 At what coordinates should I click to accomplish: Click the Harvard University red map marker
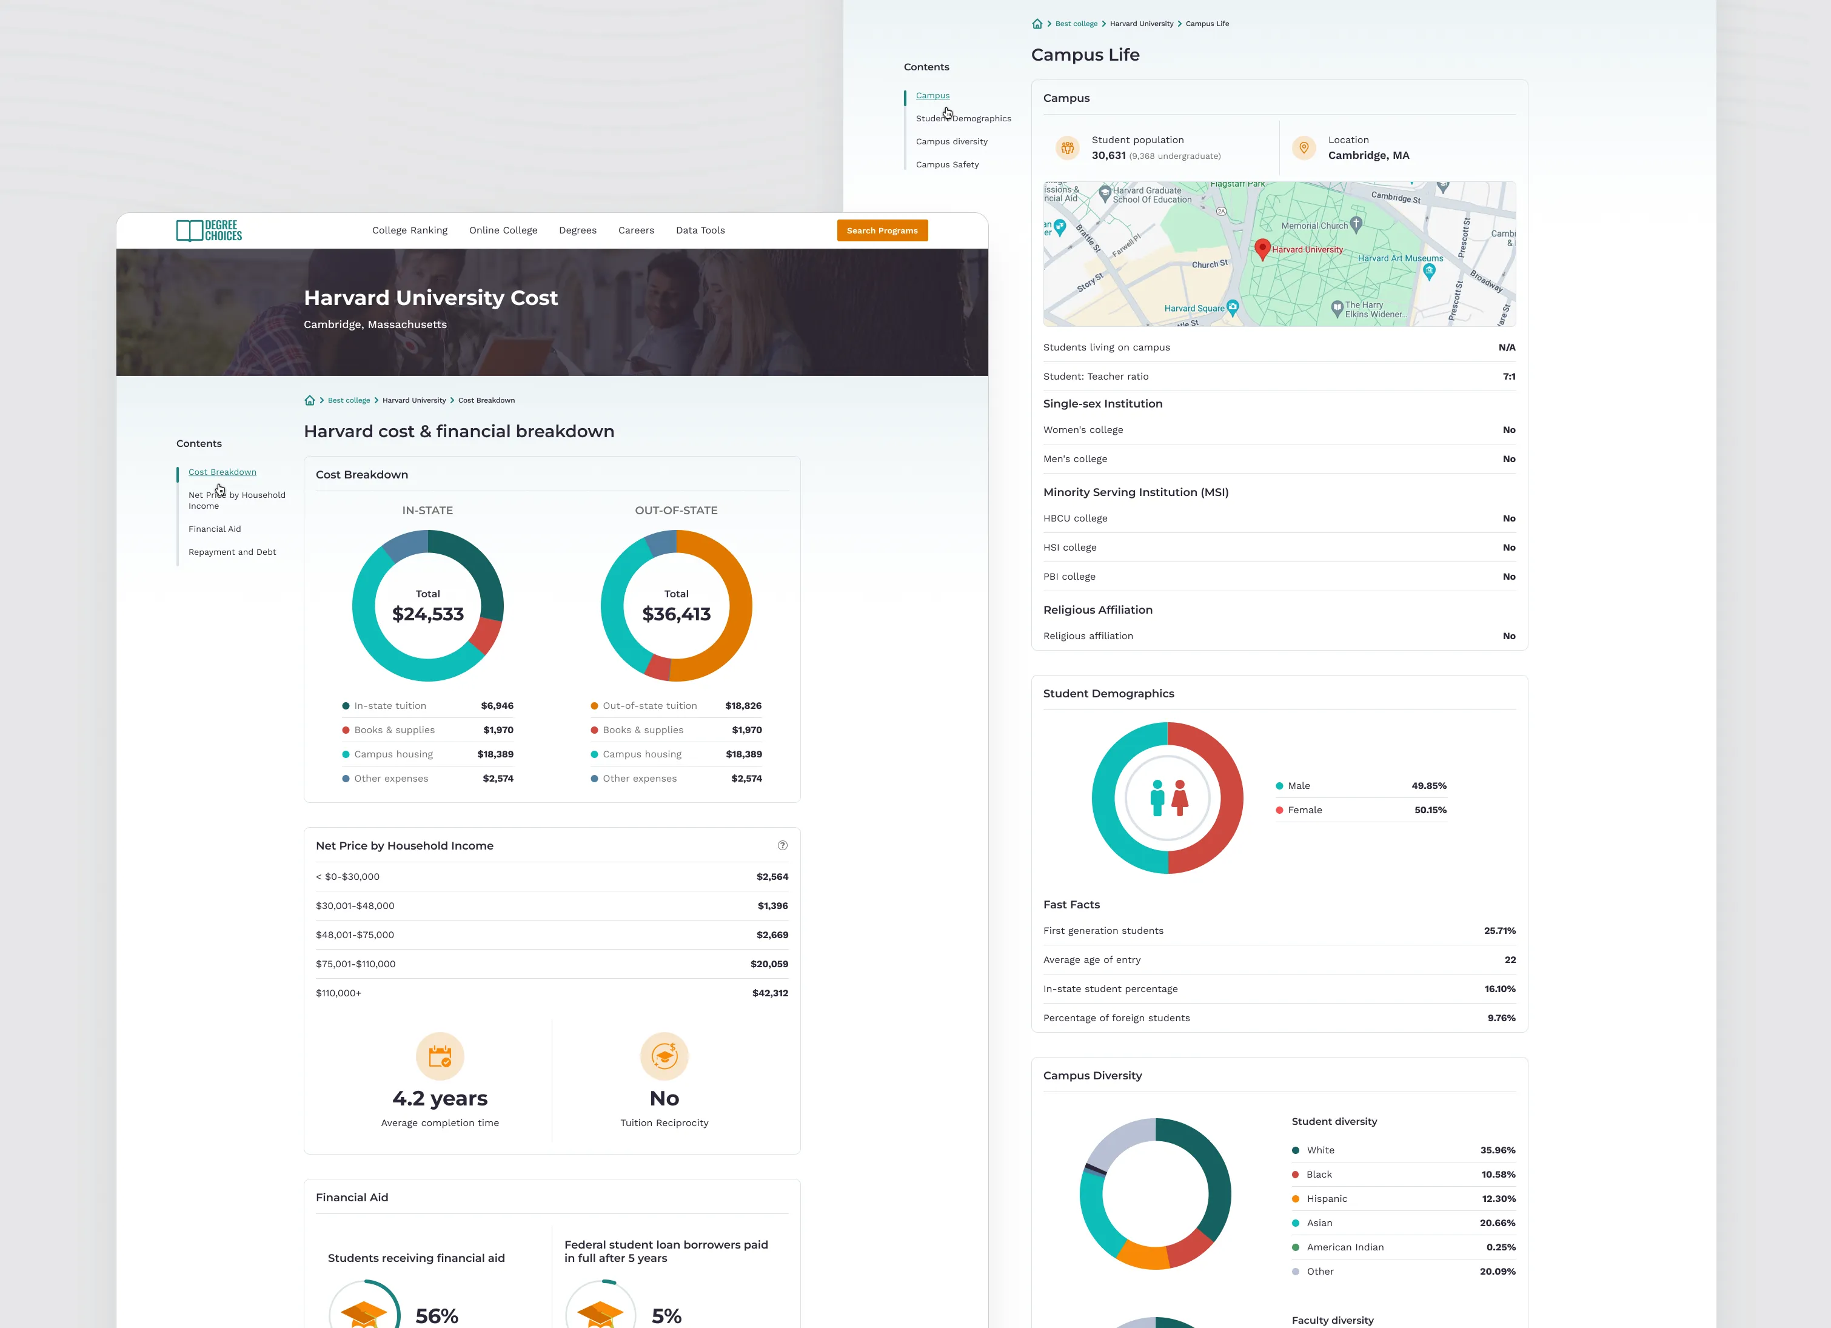tap(1264, 249)
